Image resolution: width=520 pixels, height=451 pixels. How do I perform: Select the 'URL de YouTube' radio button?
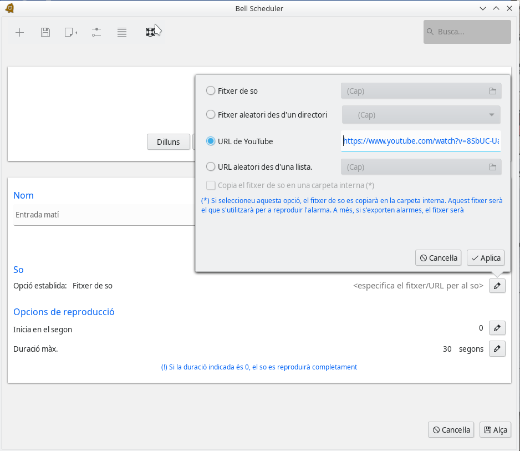point(211,141)
